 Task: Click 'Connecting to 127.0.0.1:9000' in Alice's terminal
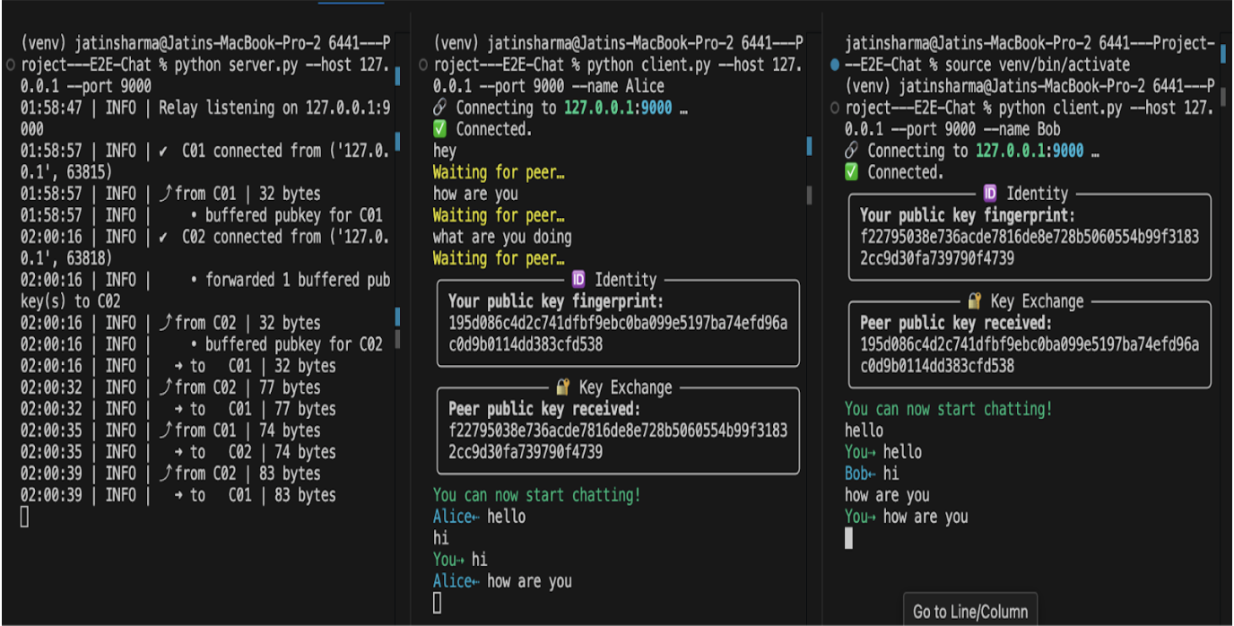click(572, 108)
